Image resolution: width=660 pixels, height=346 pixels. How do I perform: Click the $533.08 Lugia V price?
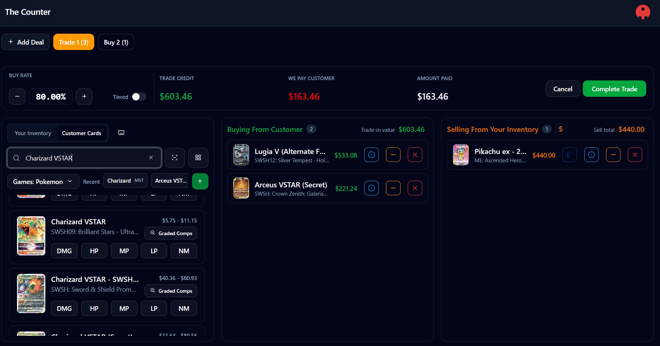coord(346,155)
